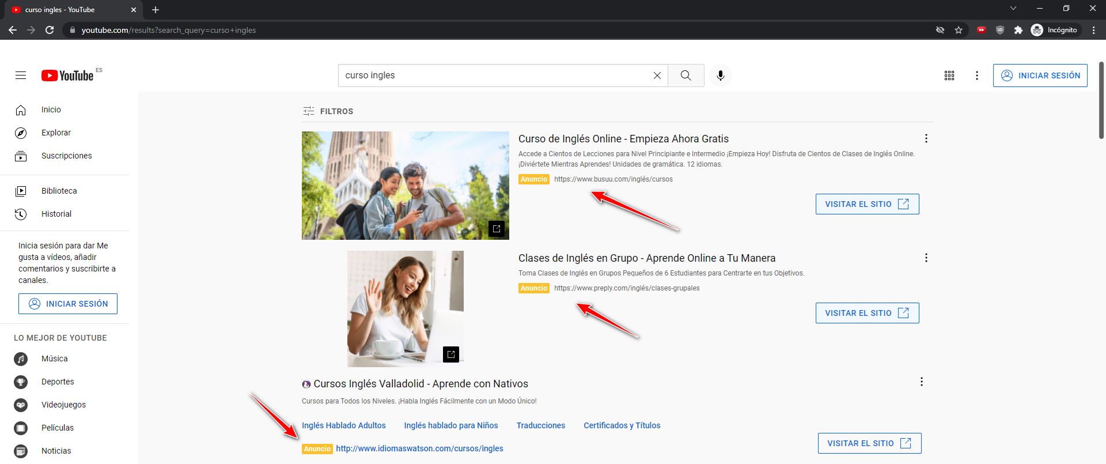Open the tab search chevron in the title bar

pos(1013,9)
